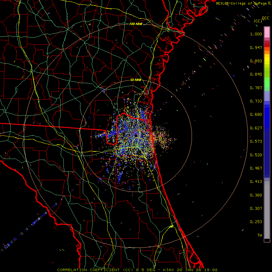
Task: Select the 0.680 legend value
Action: (x=256, y=115)
